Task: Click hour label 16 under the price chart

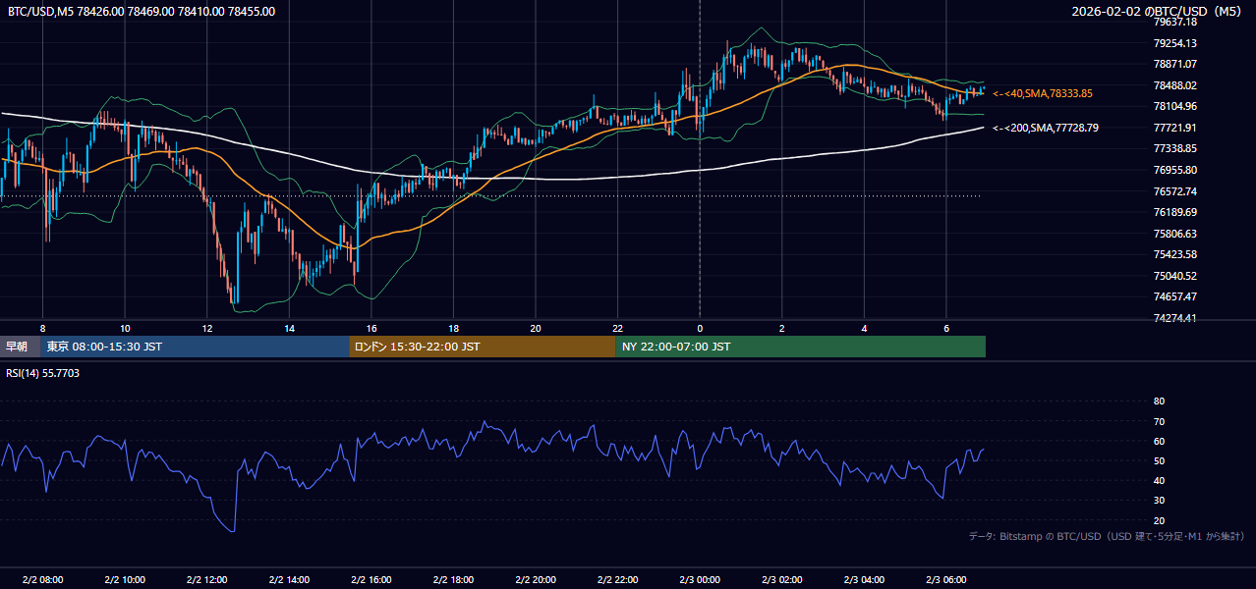Action: [371, 328]
